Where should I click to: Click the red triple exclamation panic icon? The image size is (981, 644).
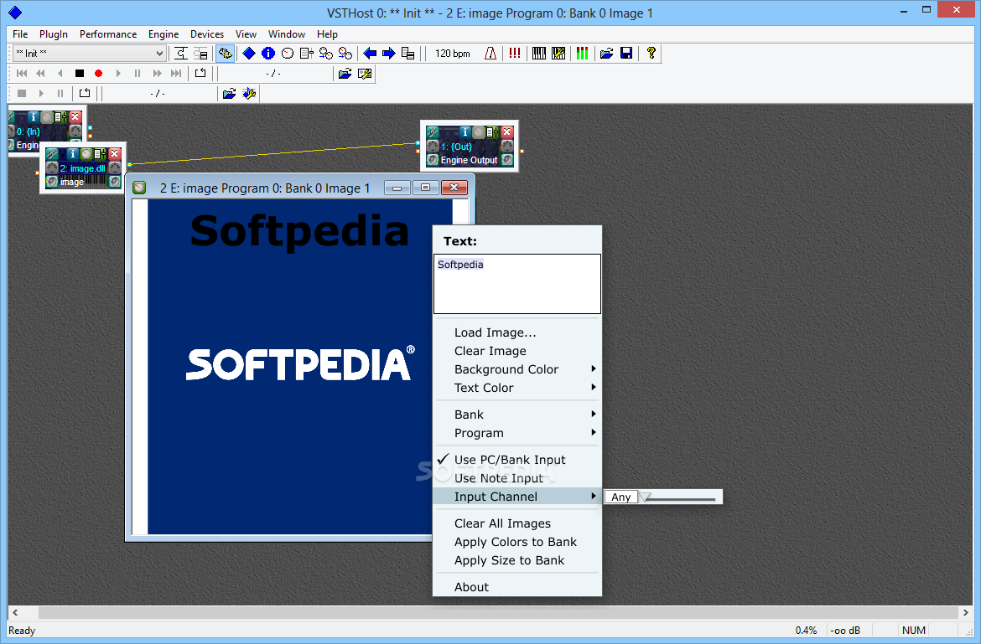click(x=514, y=53)
